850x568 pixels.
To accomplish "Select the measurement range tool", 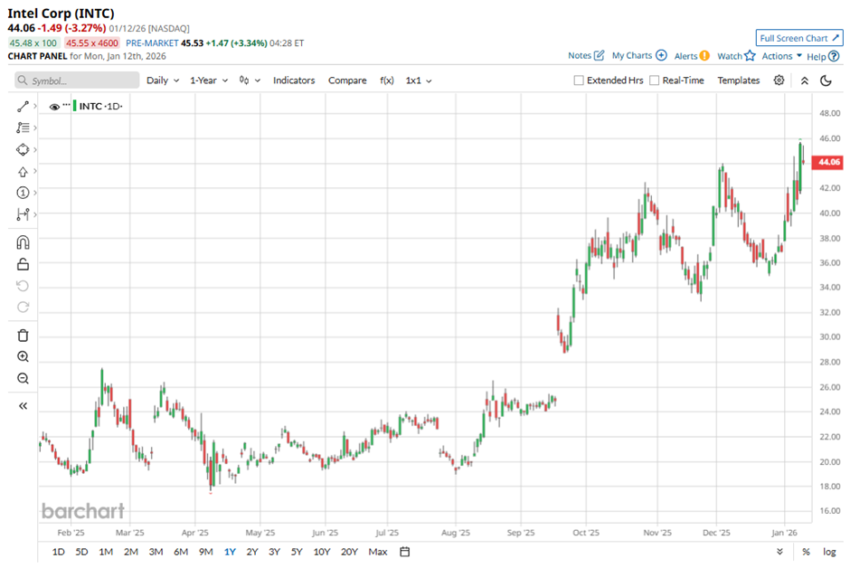I will pyautogui.click(x=23, y=214).
